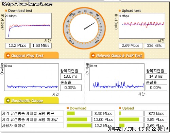Click the Download test graph
170x133 pixels.
(x=28, y=26)
